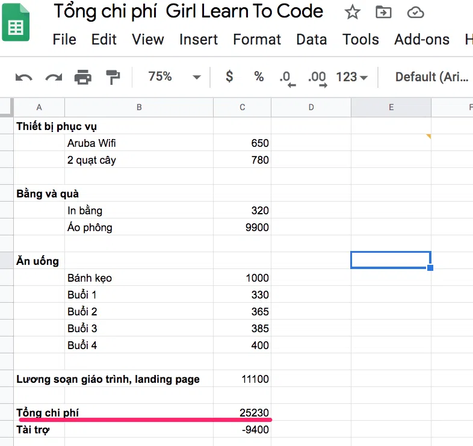
Task: Click the cell with value 330
Action: pyautogui.click(x=243, y=295)
